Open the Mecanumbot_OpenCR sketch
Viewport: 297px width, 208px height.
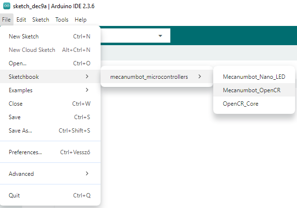point(254,90)
